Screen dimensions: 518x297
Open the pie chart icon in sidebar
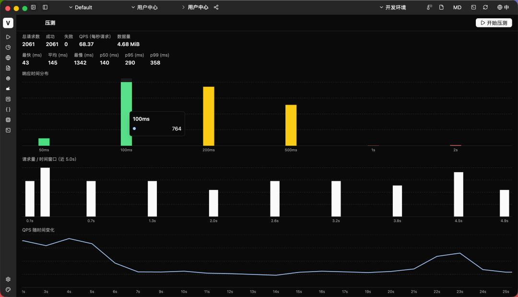click(x=8, y=47)
